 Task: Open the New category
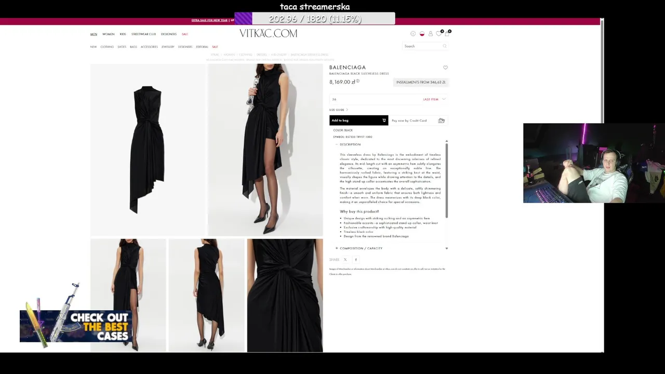[x=94, y=47]
